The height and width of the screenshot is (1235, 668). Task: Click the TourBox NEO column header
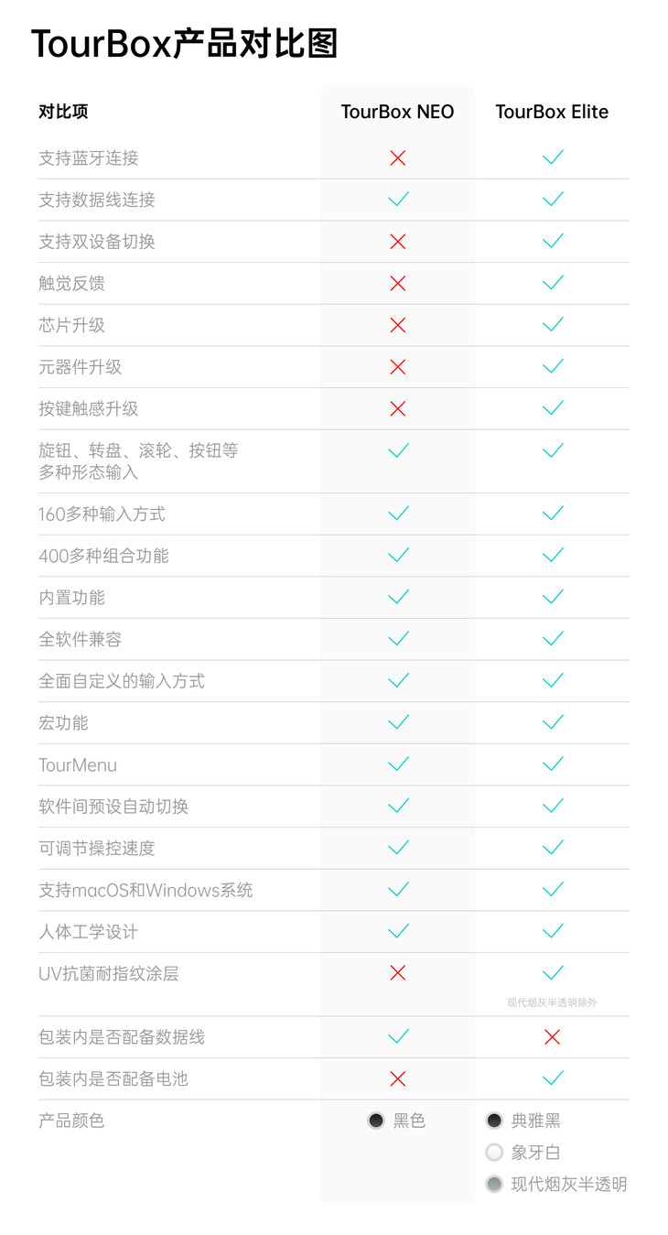click(397, 112)
